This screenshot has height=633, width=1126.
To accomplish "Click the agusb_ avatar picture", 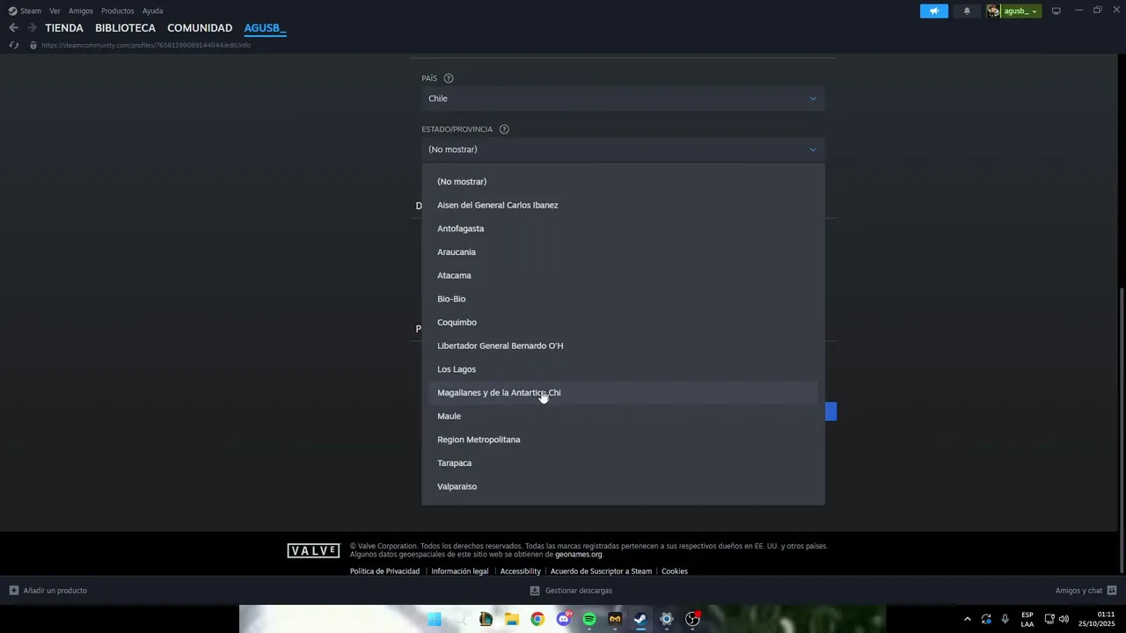I will (x=993, y=11).
